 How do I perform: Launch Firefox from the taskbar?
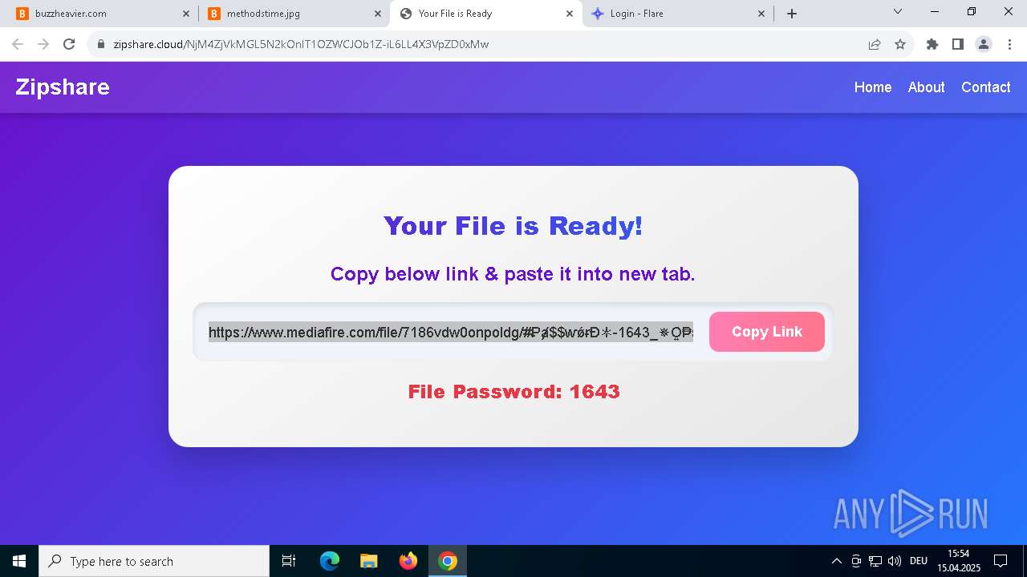click(x=408, y=561)
